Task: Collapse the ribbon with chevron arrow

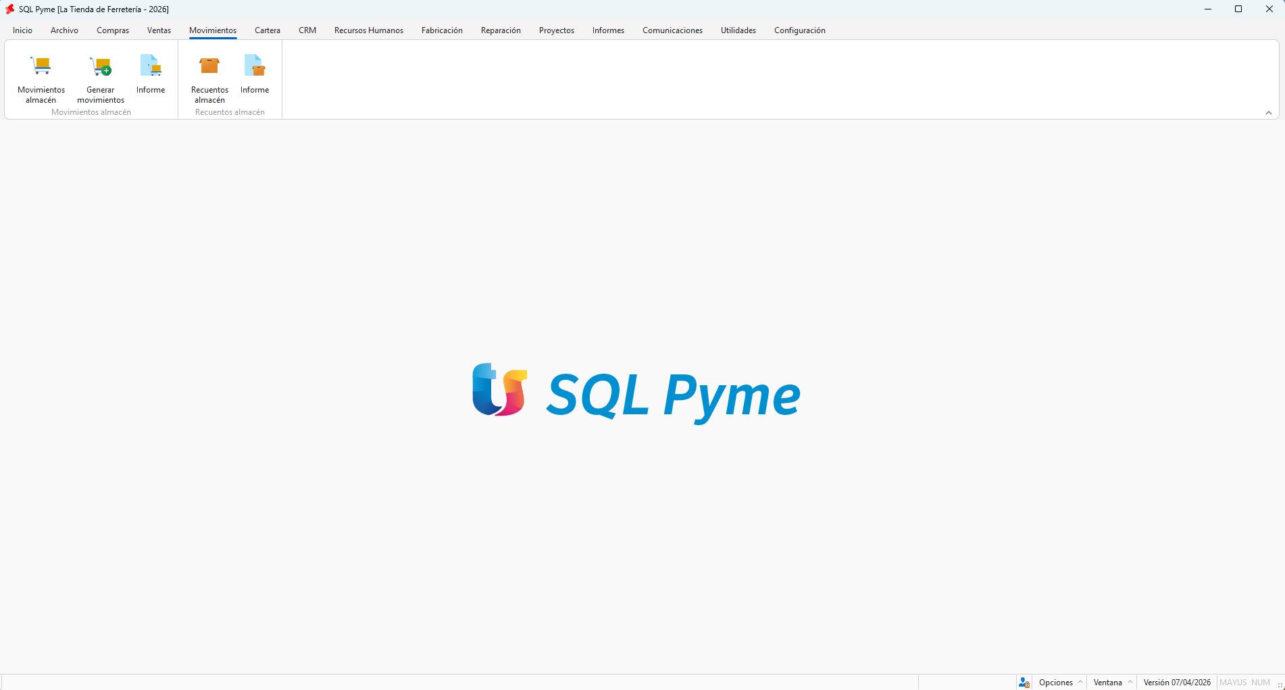Action: (x=1269, y=113)
